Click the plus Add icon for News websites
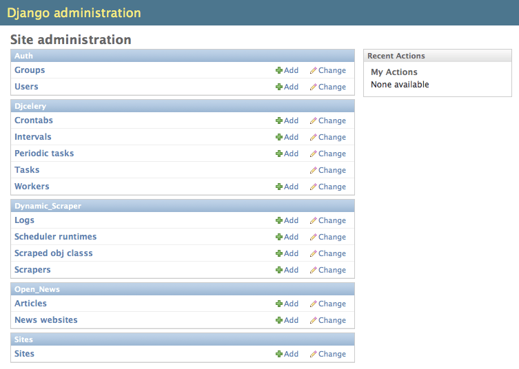The width and height of the screenshot is (519, 369). 279,320
